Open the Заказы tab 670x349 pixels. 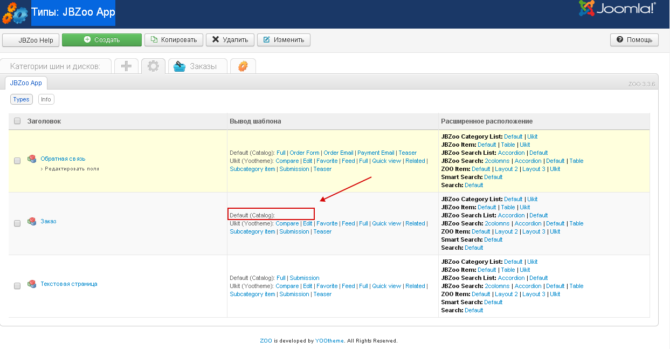[197, 66]
